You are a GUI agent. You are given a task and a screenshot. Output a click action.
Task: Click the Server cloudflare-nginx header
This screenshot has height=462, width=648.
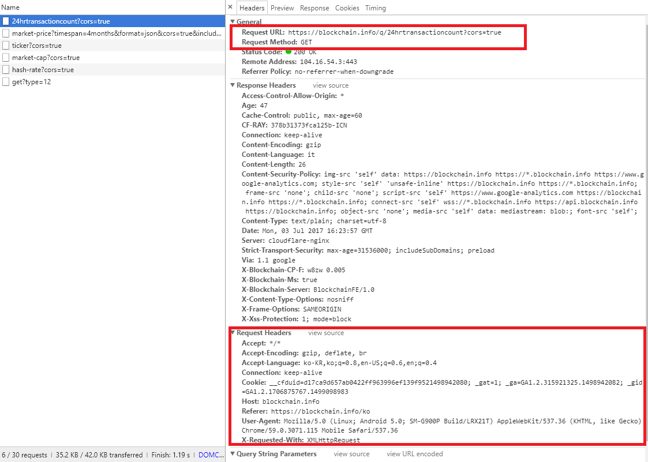pos(286,241)
